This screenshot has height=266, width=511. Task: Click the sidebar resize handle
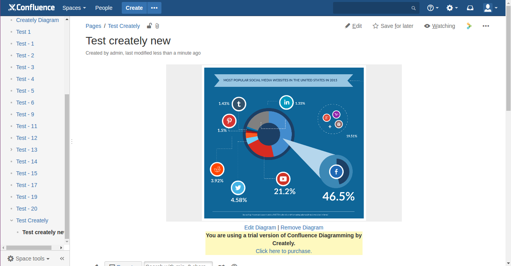71,141
